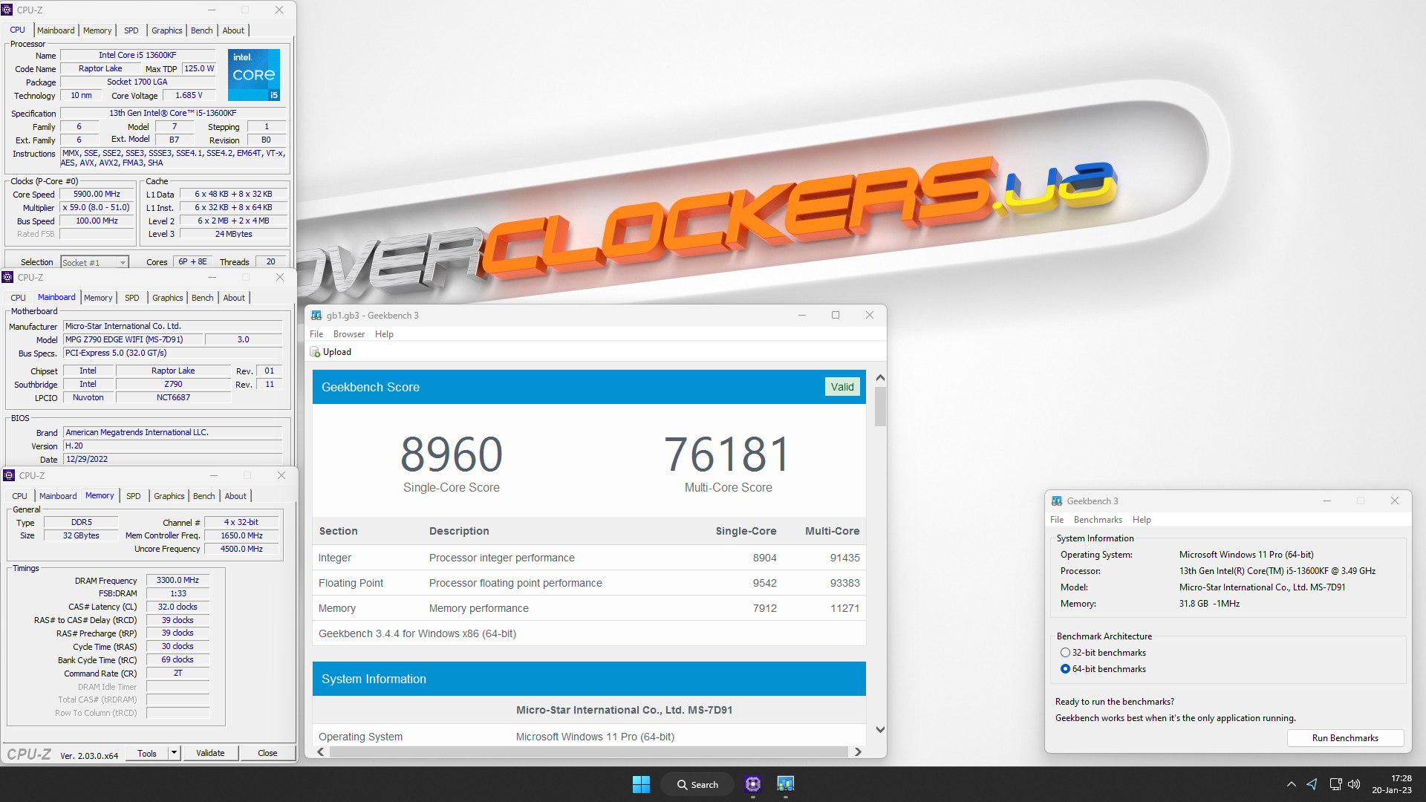Click the scroll-up arrow in Geekbench results
Image resolution: width=1426 pixels, height=802 pixels.
tap(880, 378)
